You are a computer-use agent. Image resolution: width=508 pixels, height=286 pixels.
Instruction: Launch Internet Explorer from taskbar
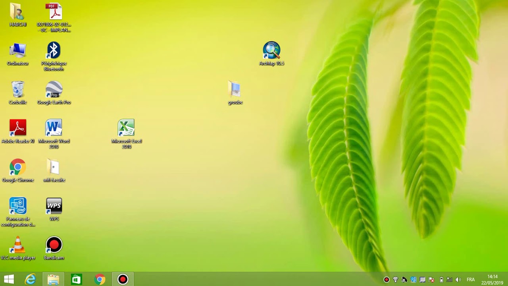coord(31,279)
